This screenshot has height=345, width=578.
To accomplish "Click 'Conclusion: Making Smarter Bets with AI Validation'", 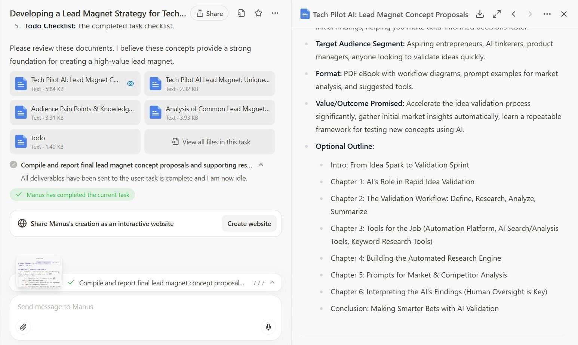I will [415, 308].
